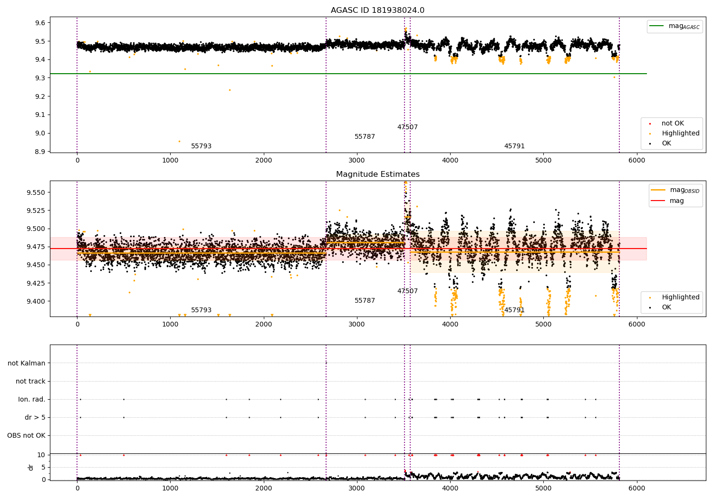Click the 9.6 tick label on top y-axis
713x499 pixels.
tap(40, 23)
